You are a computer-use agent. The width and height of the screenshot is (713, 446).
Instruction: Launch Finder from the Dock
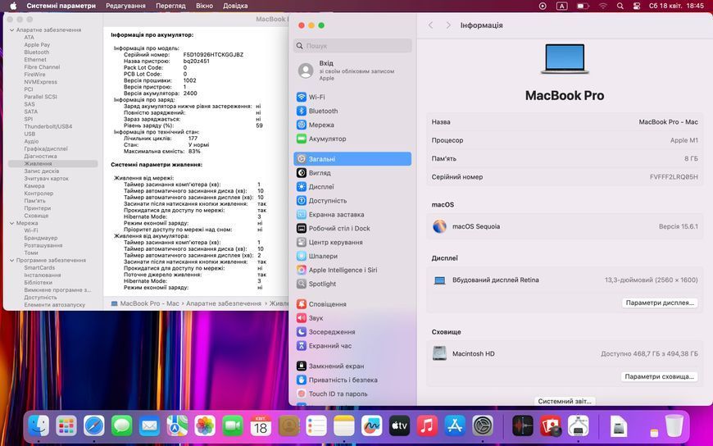pyautogui.click(x=39, y=426)
